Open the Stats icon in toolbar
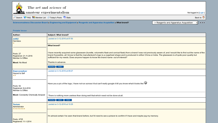218x123 pixels. point(65,17)
